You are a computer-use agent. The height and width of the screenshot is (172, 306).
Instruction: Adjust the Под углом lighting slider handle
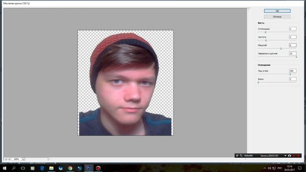coord(290,75)
